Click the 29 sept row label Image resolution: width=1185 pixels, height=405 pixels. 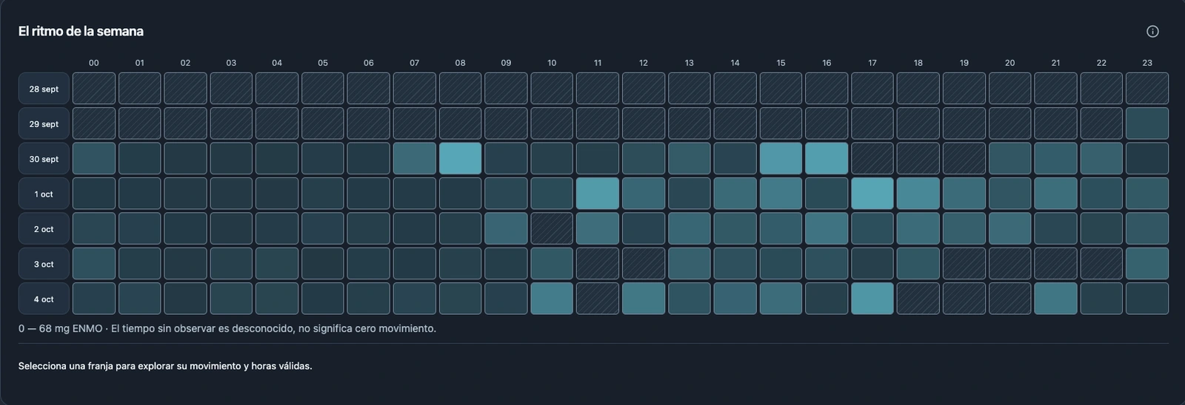click(x=44, y=123)
